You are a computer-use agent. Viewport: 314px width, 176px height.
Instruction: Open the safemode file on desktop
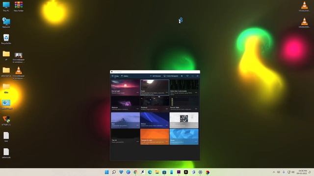pos(6,153)
